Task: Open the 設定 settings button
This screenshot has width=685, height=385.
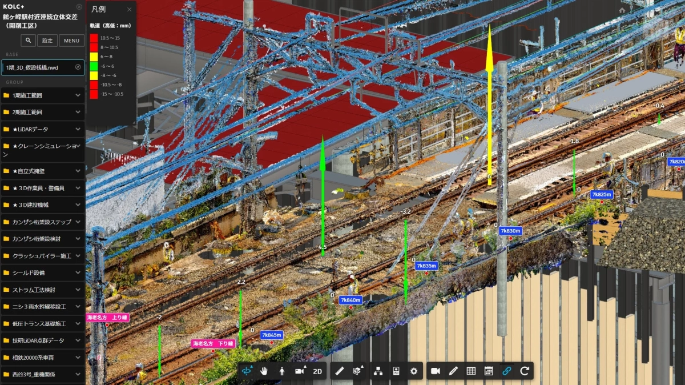Action: pos(47,41)
